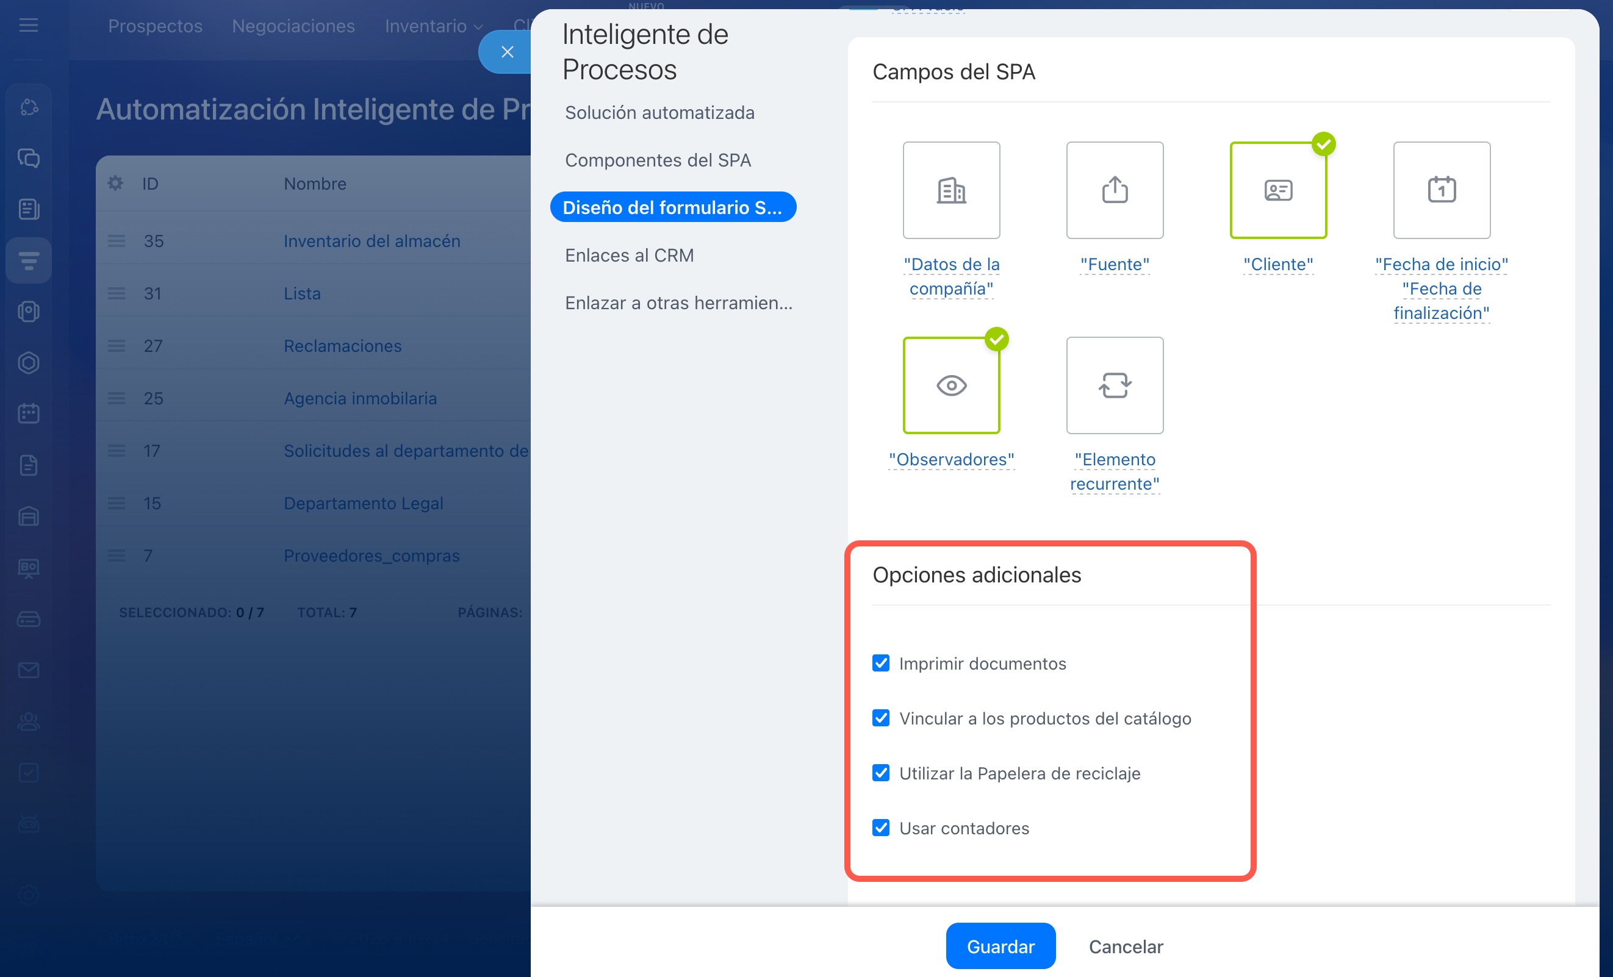Deselect the "Cliente" contact card tile
Viewport: 1613px width, 977px height.
(1277, 190)
